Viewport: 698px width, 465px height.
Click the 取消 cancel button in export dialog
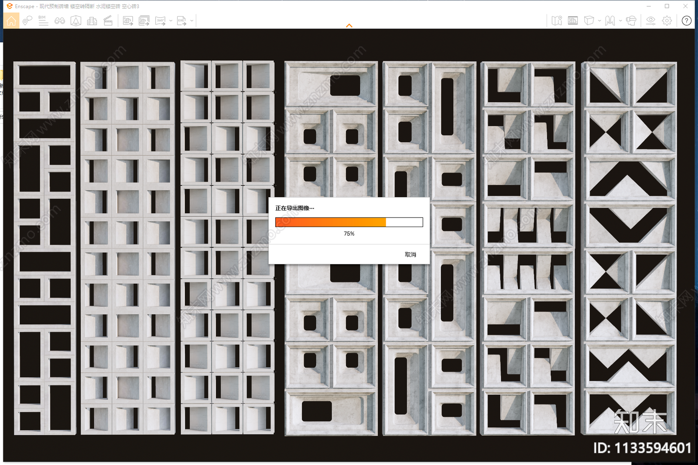tap(411, 255)
